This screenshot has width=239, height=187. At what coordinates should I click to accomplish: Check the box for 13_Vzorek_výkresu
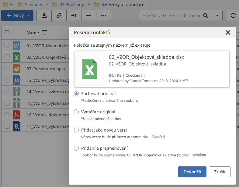[7, 80]
